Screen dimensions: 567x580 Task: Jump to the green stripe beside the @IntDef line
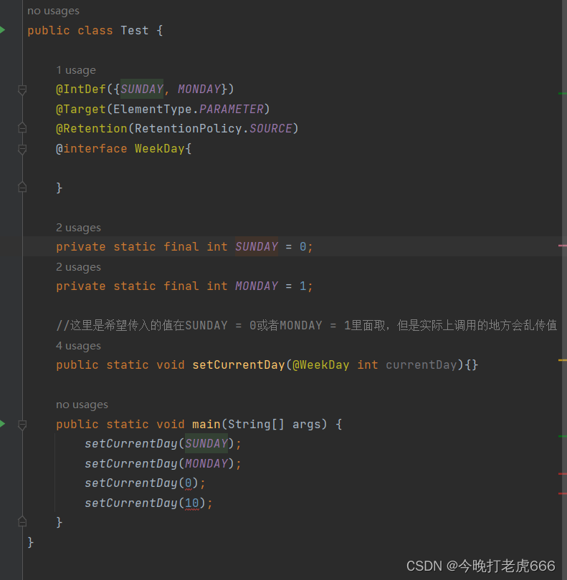562,94
